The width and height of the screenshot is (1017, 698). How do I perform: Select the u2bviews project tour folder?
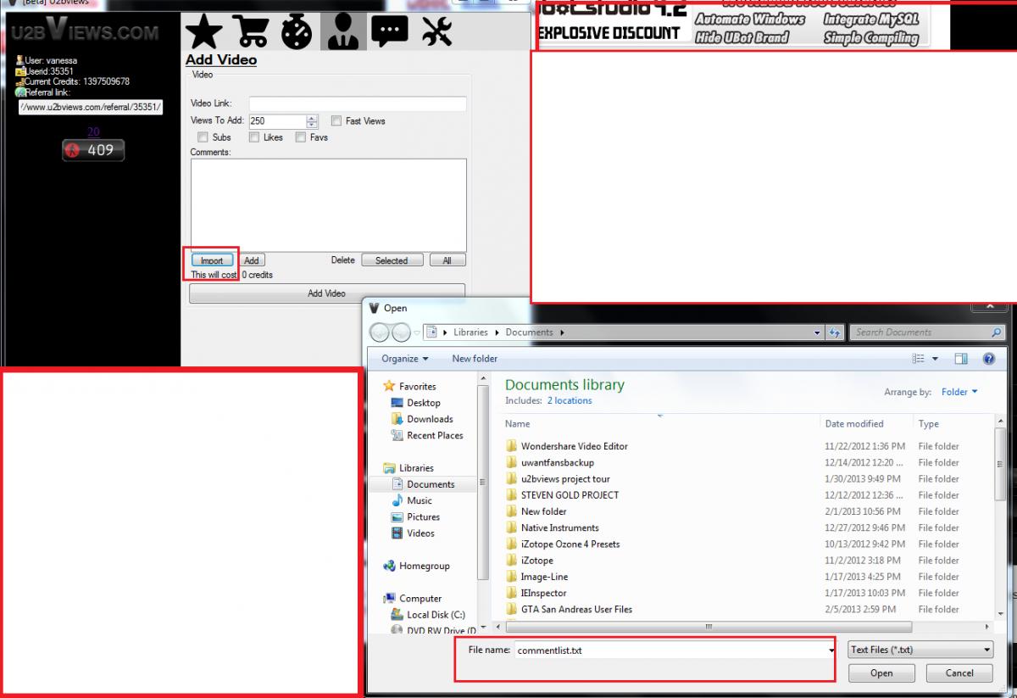[x=557, y=479]
